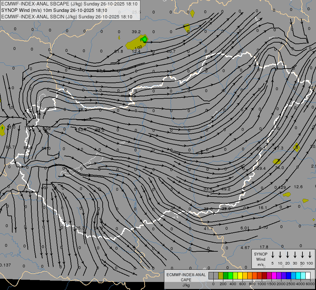This screenshot has height=290, width=316.
Task: Click the 'SYNOP Wind m/s' legend label
Action: tap(260, 259)
